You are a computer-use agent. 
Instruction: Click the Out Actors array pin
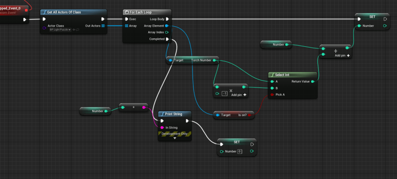point(103,26)
